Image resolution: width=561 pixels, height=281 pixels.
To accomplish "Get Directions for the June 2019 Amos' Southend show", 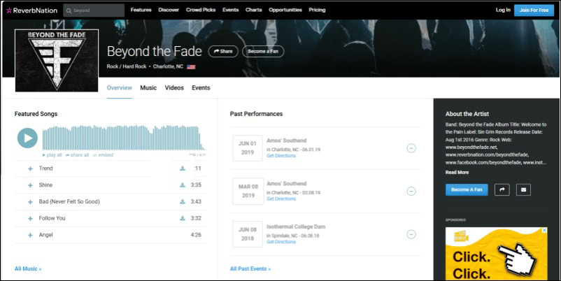I will tap(281, 156).
